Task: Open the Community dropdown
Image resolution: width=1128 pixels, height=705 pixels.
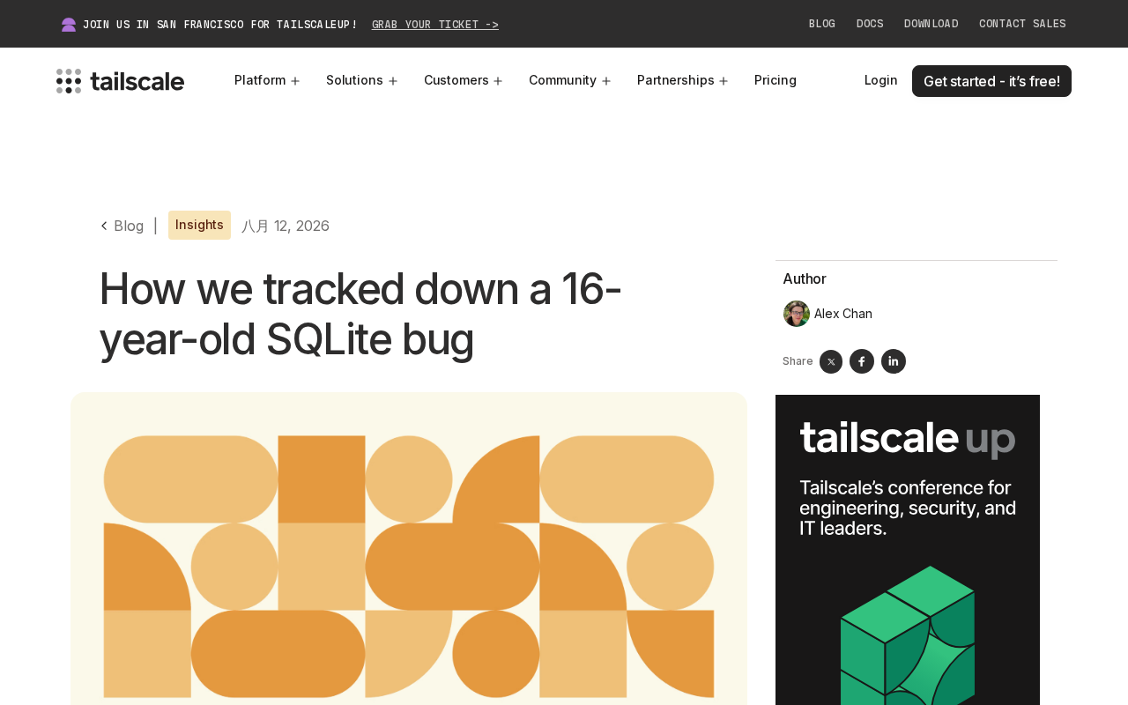Action: [x=569, y=80]
